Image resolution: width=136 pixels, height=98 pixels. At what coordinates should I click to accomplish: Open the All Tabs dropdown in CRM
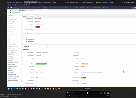tap(16, 8)
